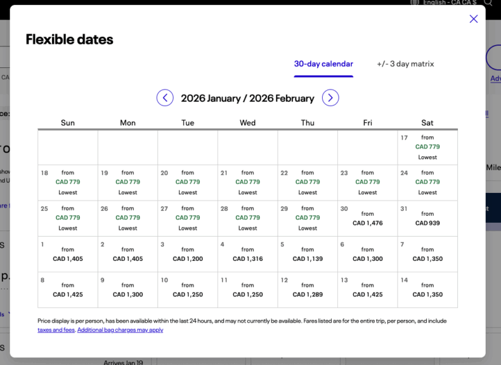501x365 pixels.
Task: Open English - CA language selector
Action: click(x=443, y=3)
